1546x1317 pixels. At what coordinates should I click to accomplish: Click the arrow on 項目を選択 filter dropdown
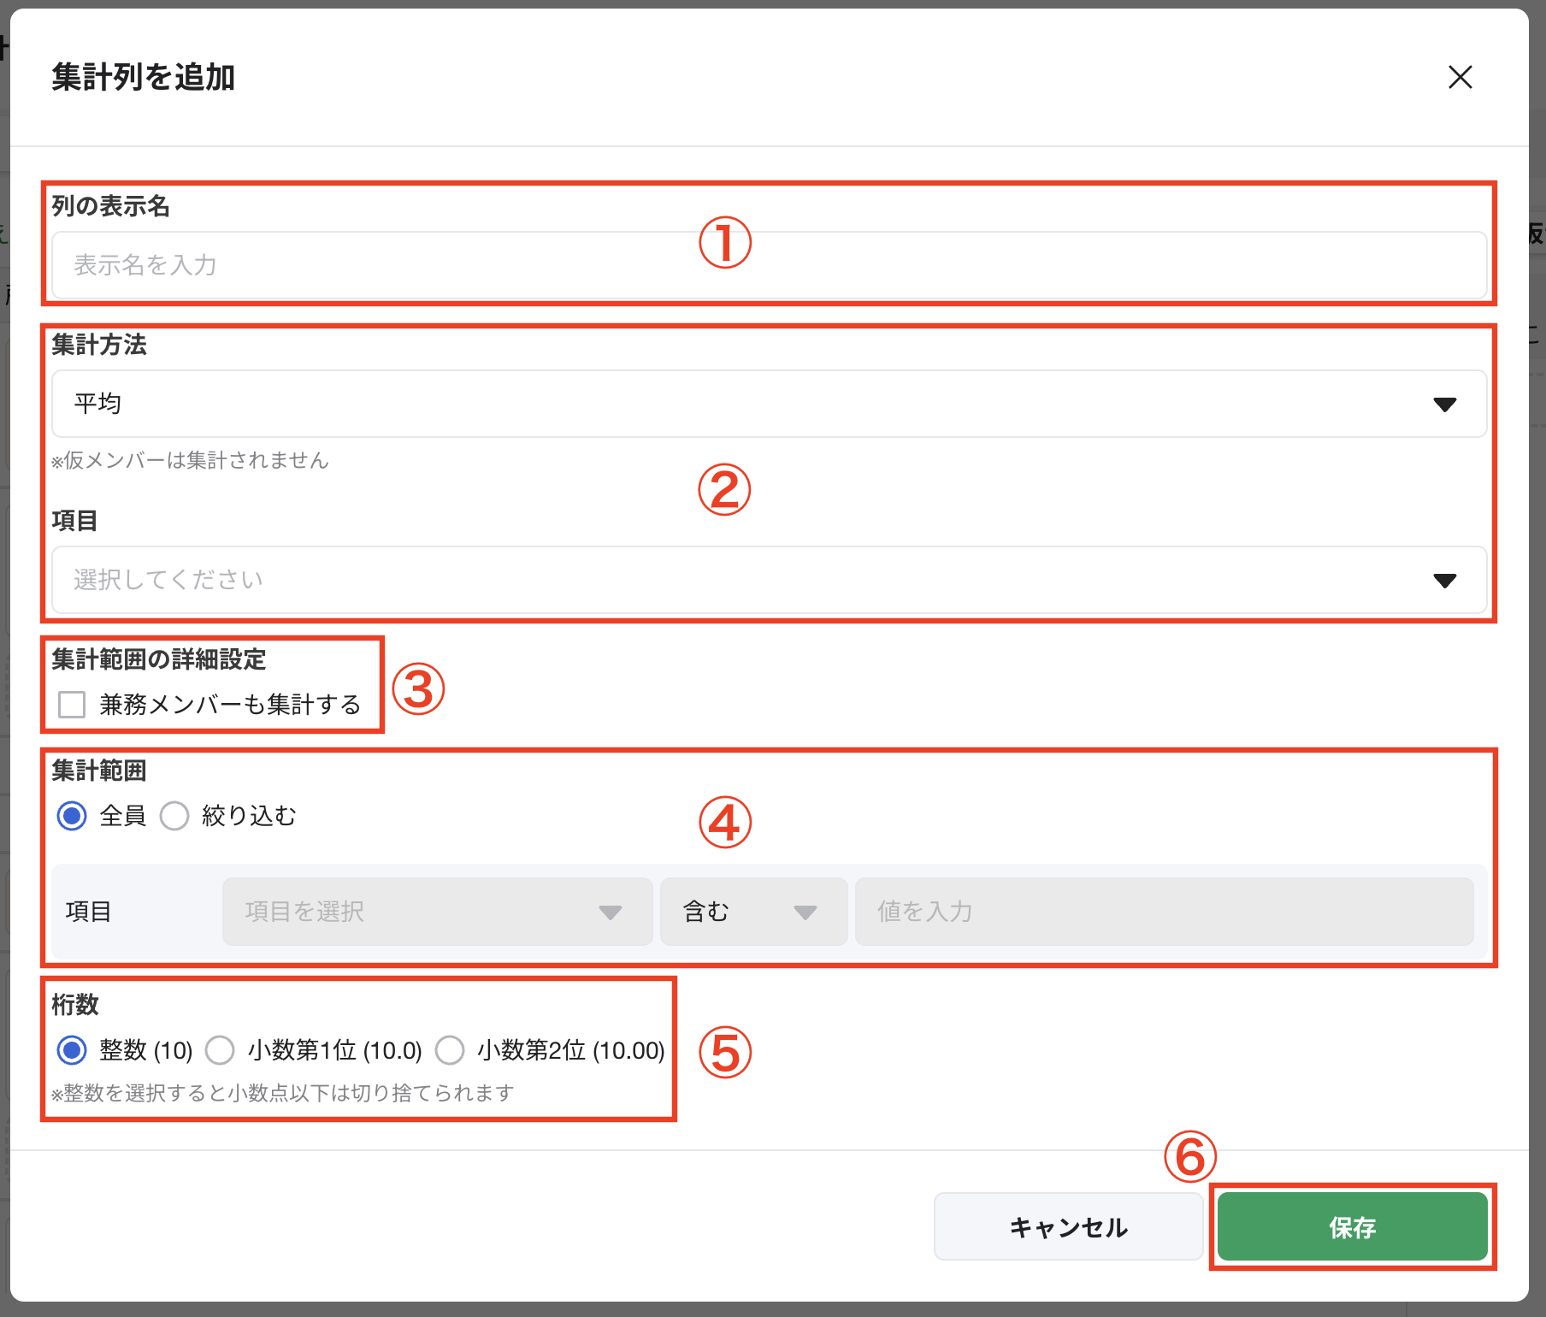coord(610,912)
